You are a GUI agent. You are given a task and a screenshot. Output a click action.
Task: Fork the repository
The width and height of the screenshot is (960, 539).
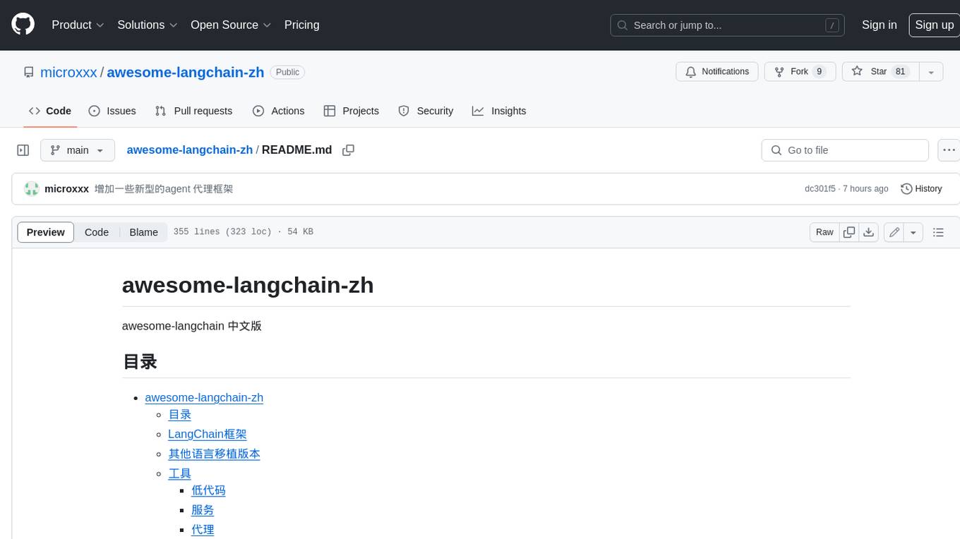[x=800, y=72]
